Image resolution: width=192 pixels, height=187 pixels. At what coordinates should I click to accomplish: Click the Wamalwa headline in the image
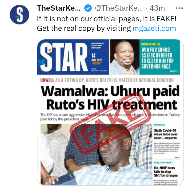click(x=110, y=97)
